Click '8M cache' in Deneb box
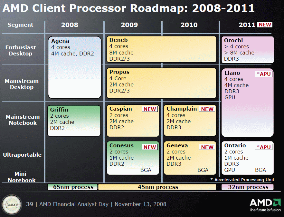Image resolution: width=284 pixels, height=217 pixels. (121, 53)
